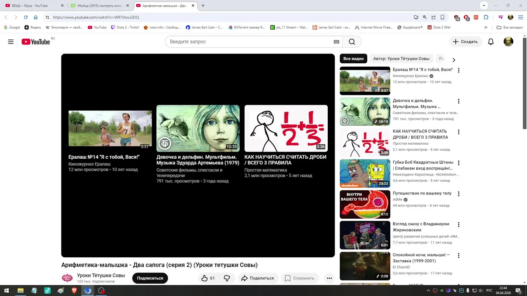Launch Brave browser from the taskbar
This screenshot has width=527, height=296.
(x=74, y=291)
